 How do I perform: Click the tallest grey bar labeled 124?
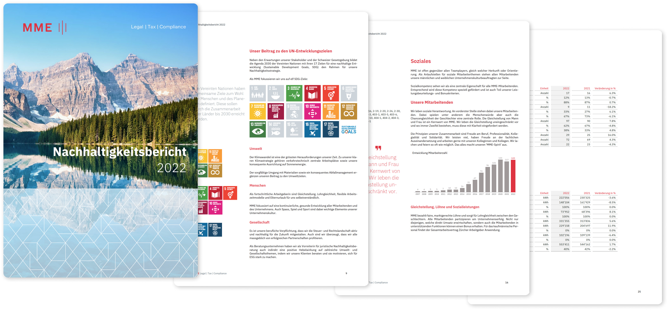pyautogui.click(x=500, y=176)
